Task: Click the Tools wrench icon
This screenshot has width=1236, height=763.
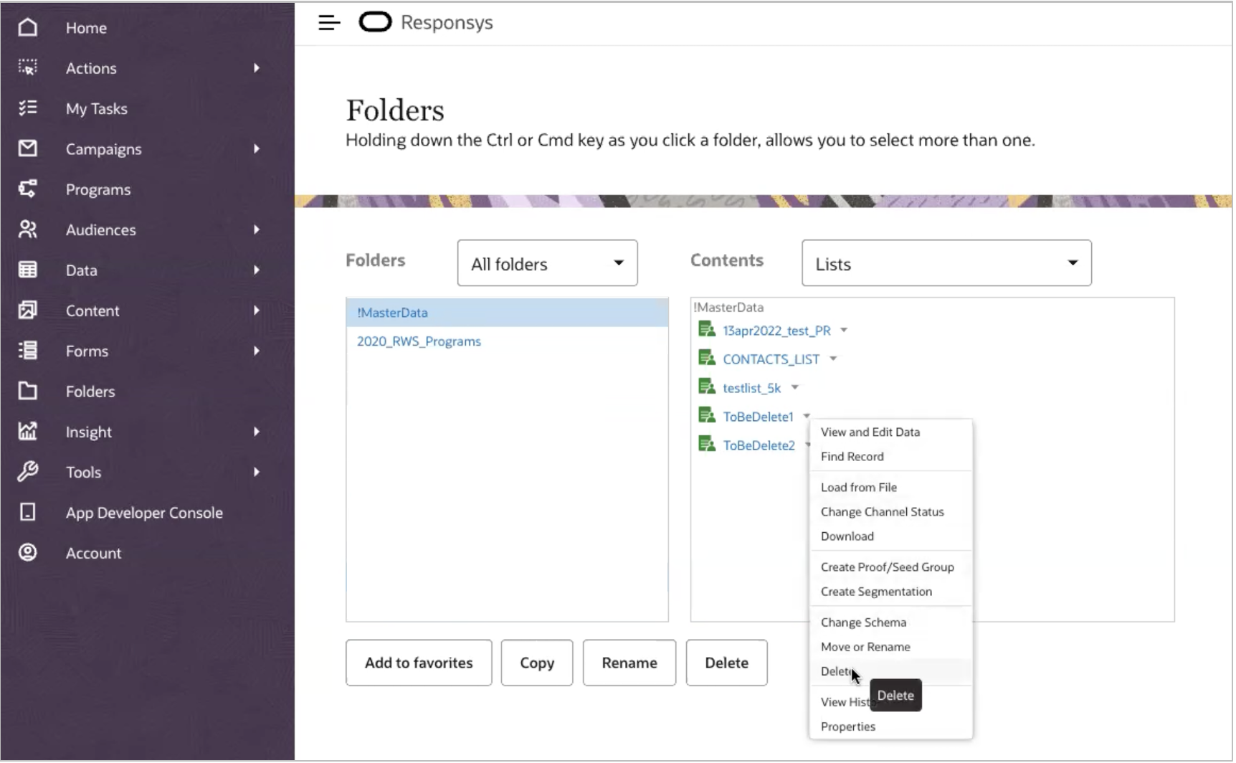Action: tap(27, 471)
